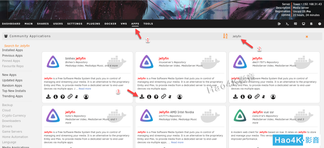Open info icon on binhex jellyfin card
The height and width of the screenshot is (148, 324).
pos(55,96)
